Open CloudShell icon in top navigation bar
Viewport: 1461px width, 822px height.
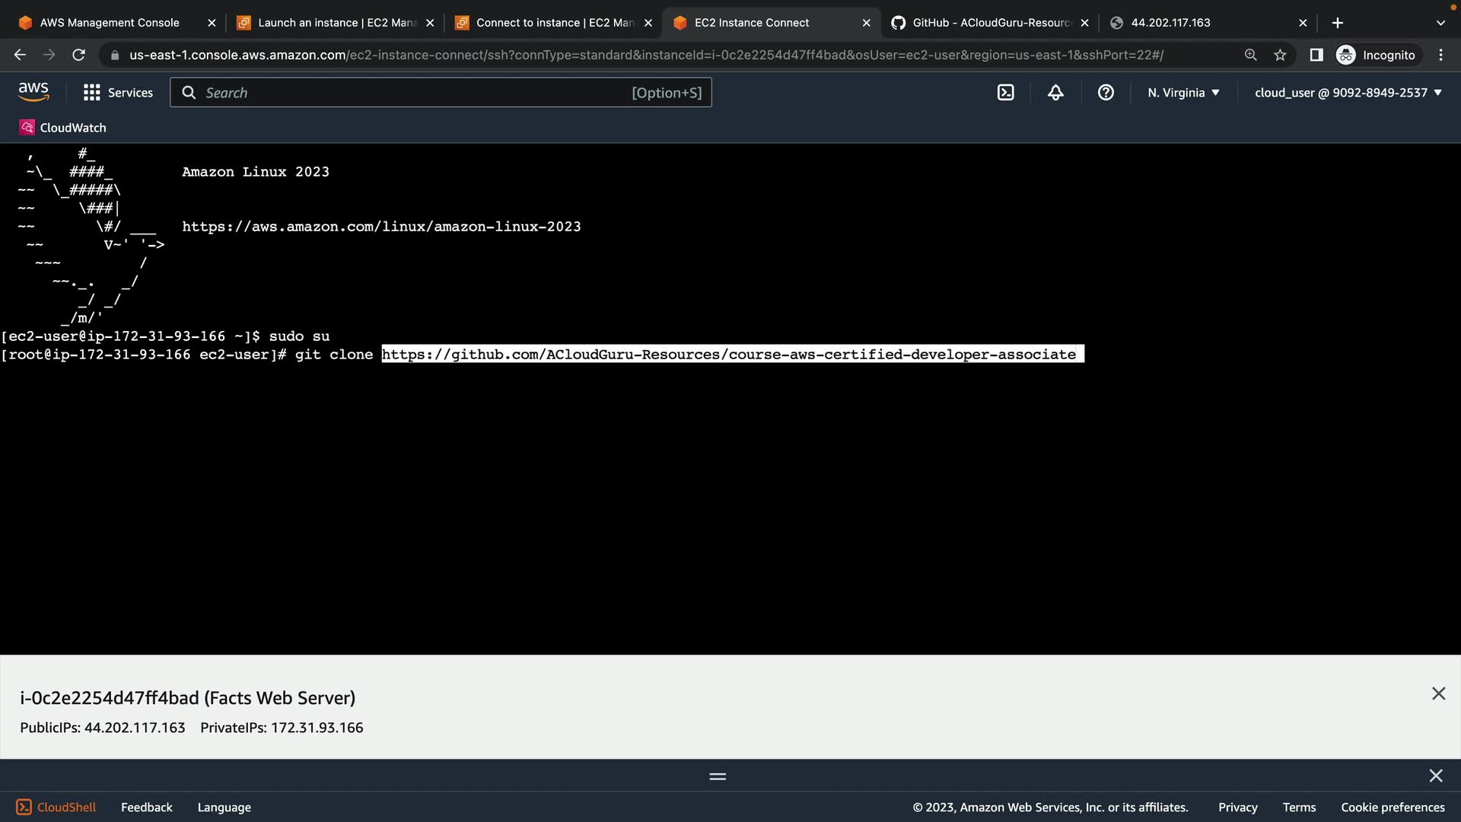point(1005,93)
